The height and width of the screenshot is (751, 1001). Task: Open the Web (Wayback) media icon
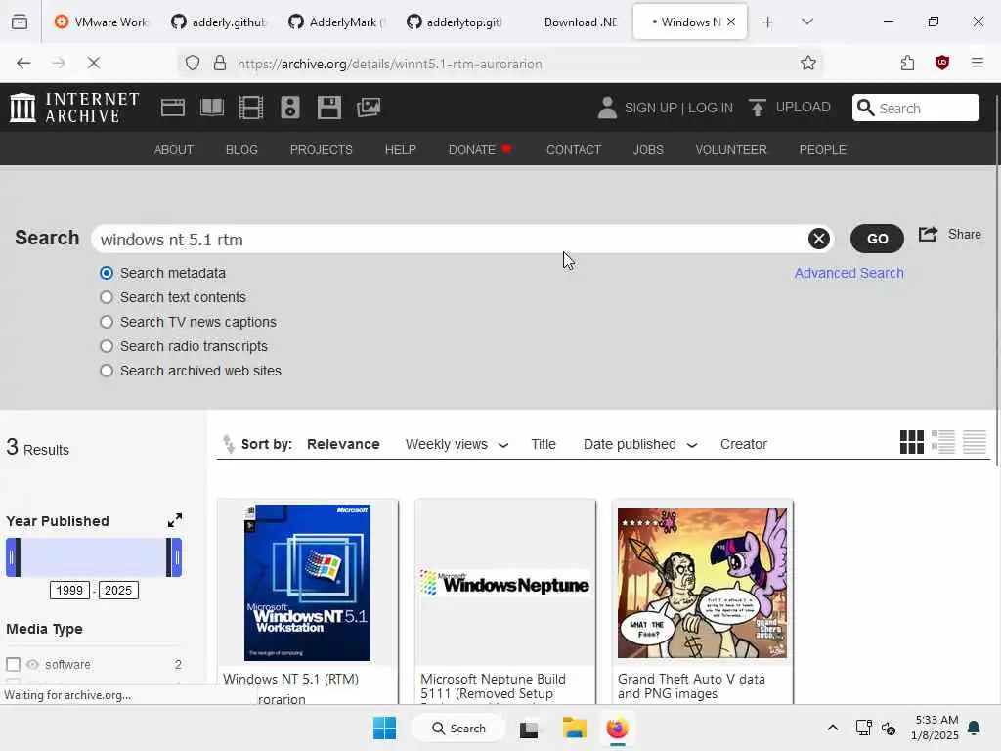[x=172, y=108]
